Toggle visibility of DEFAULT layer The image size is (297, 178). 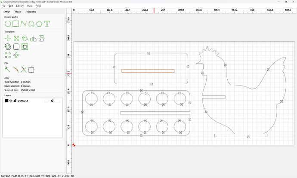11,101
